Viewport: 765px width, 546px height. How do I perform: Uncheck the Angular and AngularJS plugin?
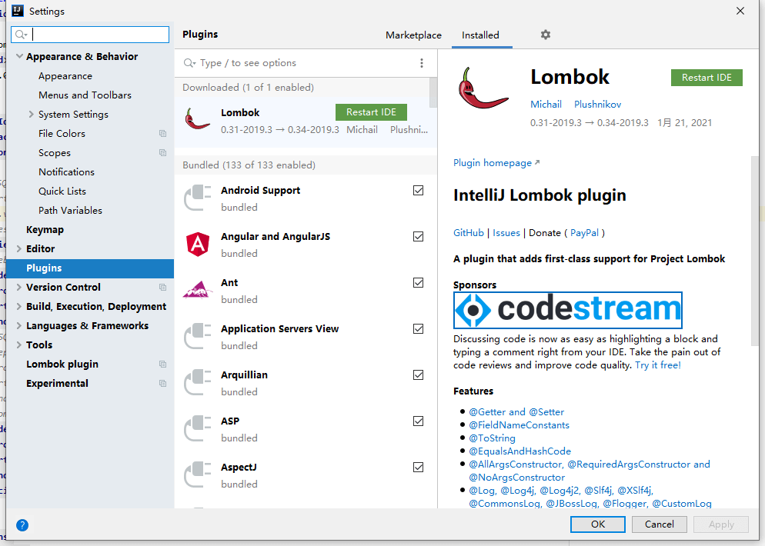[418, 236]
